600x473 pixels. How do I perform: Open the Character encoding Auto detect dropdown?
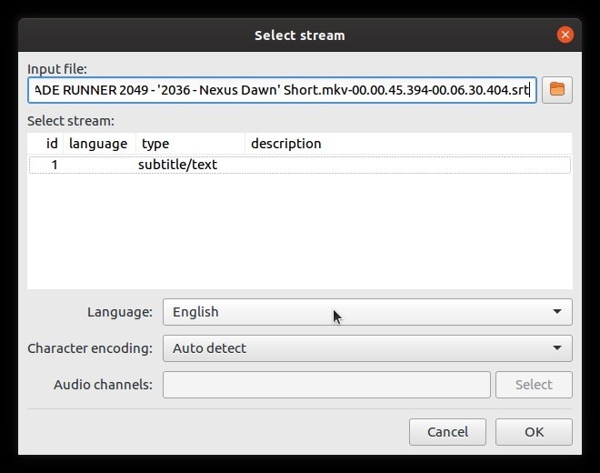[367, 348]
